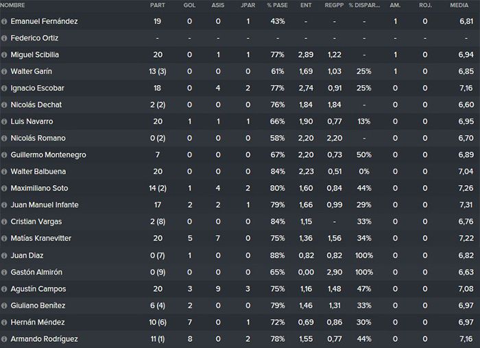The width and height of the screenshot is (480, 348).
Task: Sort by PART column header
Action: [x=158, y=5]
